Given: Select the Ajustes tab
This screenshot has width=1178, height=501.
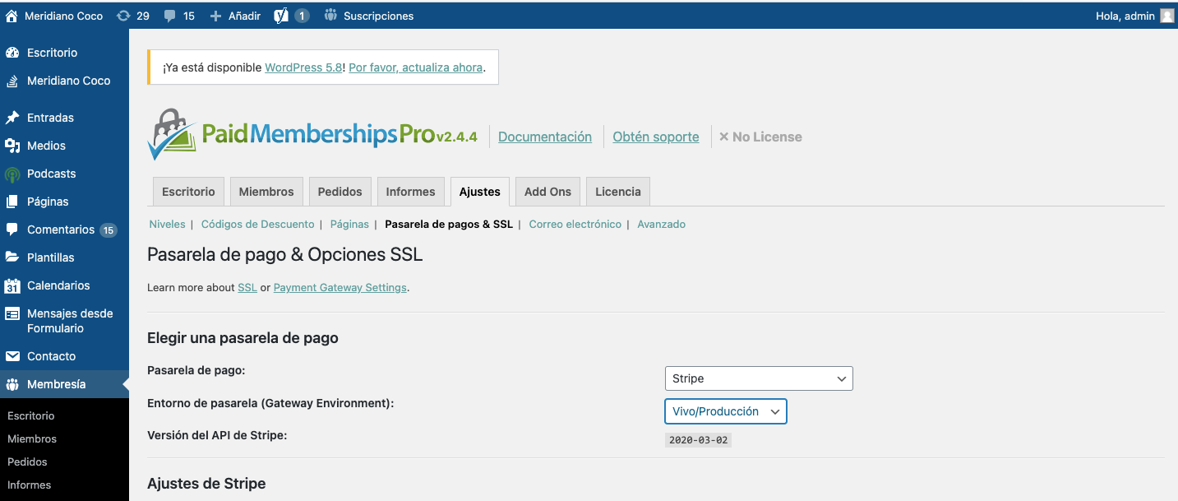Looking at the screenshot, I should tap(480, 192).
